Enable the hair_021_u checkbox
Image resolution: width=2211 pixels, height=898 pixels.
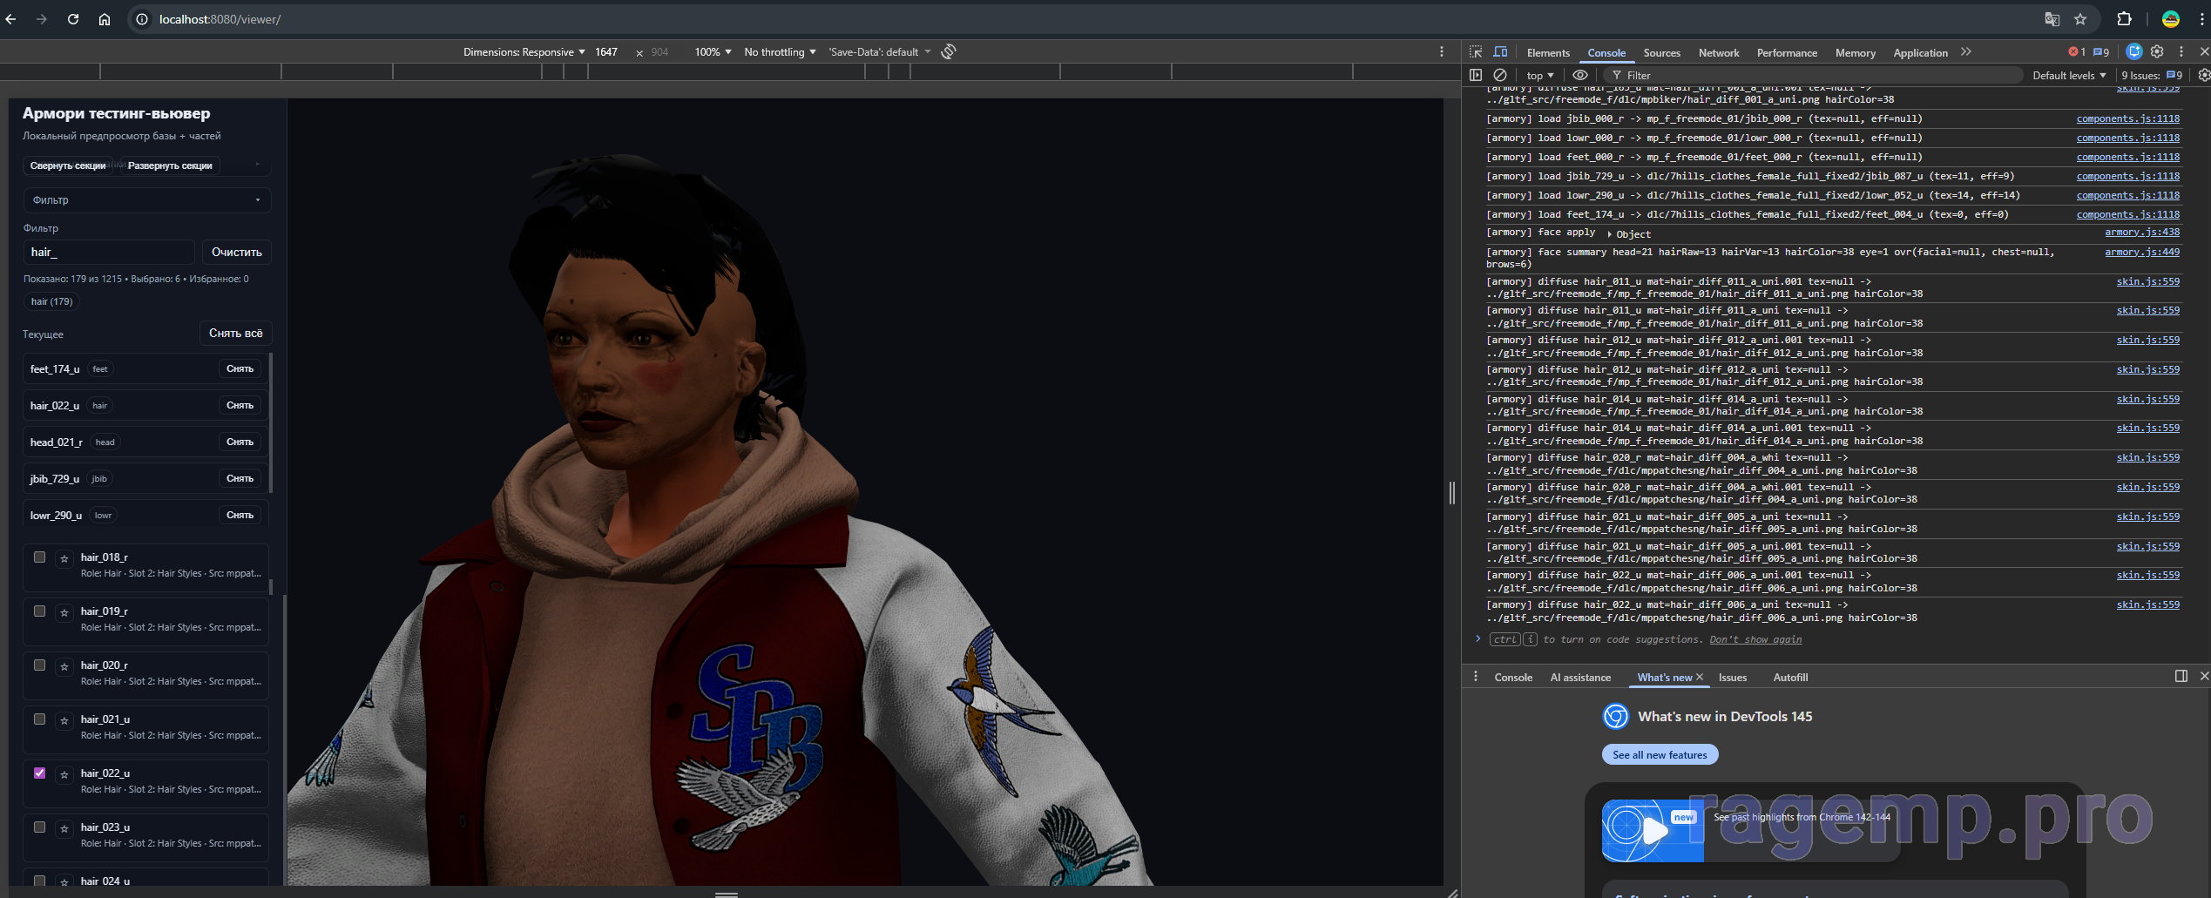[39, 719]
